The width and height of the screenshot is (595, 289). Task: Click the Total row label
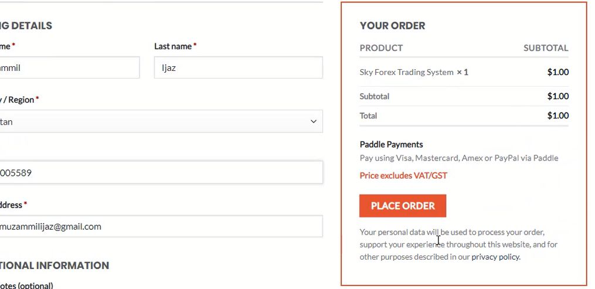pos(368,115)
